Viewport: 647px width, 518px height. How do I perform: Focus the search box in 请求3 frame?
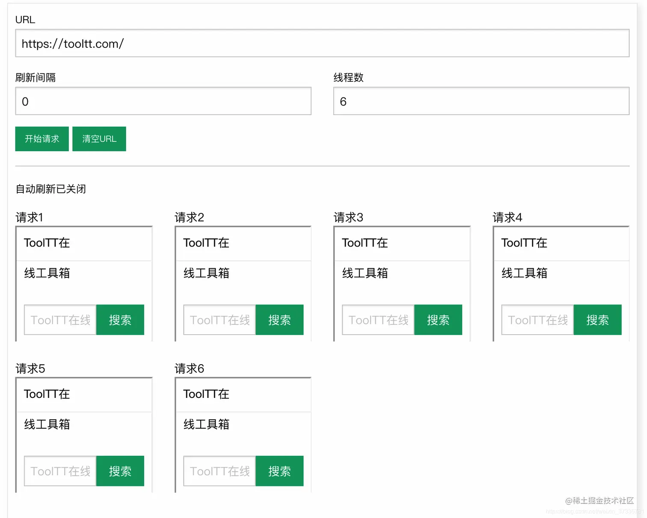[x=378, y=320]
